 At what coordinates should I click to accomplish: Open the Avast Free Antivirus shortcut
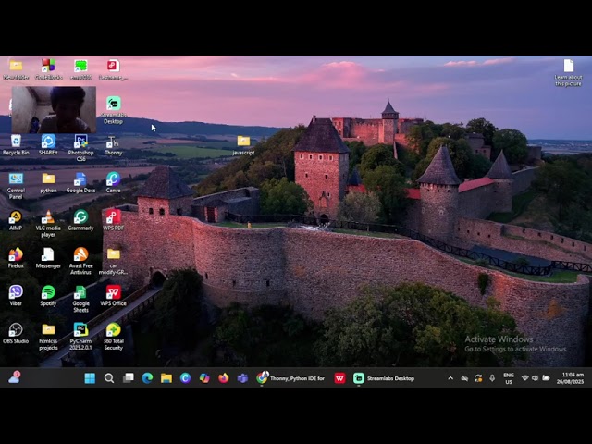(80, 261)
